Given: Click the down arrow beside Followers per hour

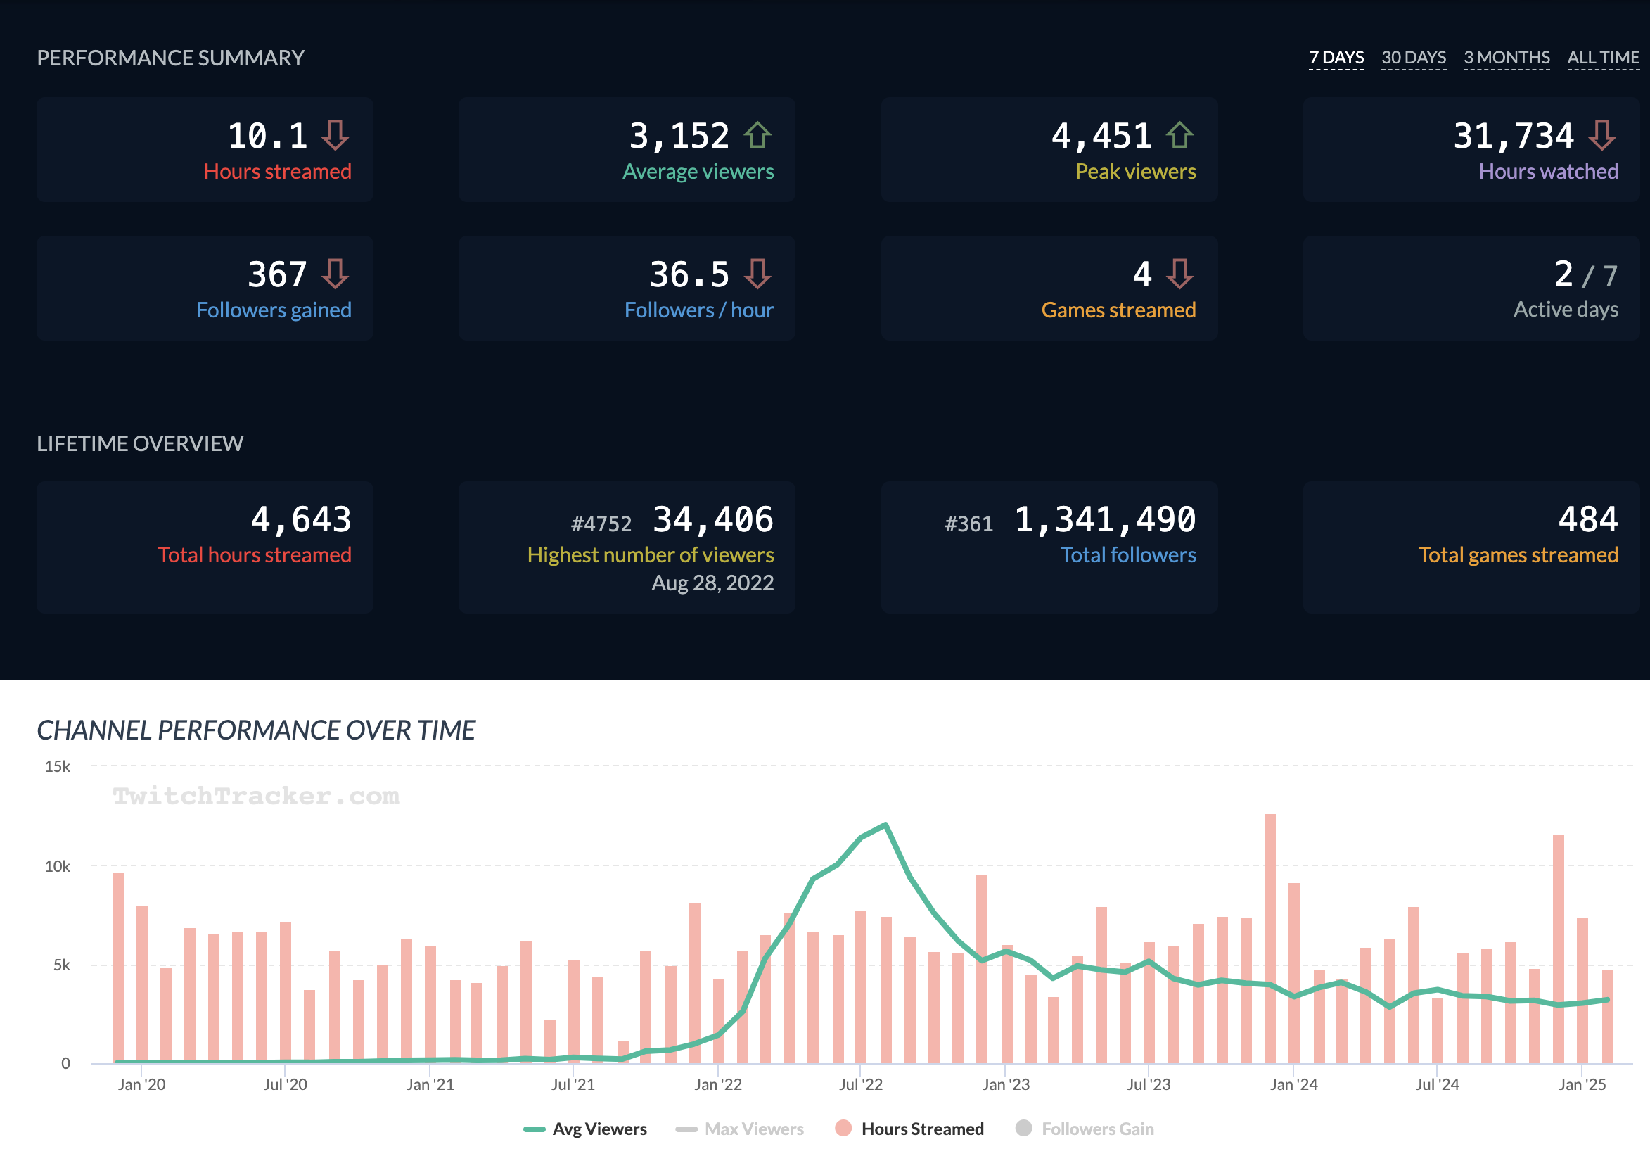Looking at the screenshot, I should [x=757, y=274].
